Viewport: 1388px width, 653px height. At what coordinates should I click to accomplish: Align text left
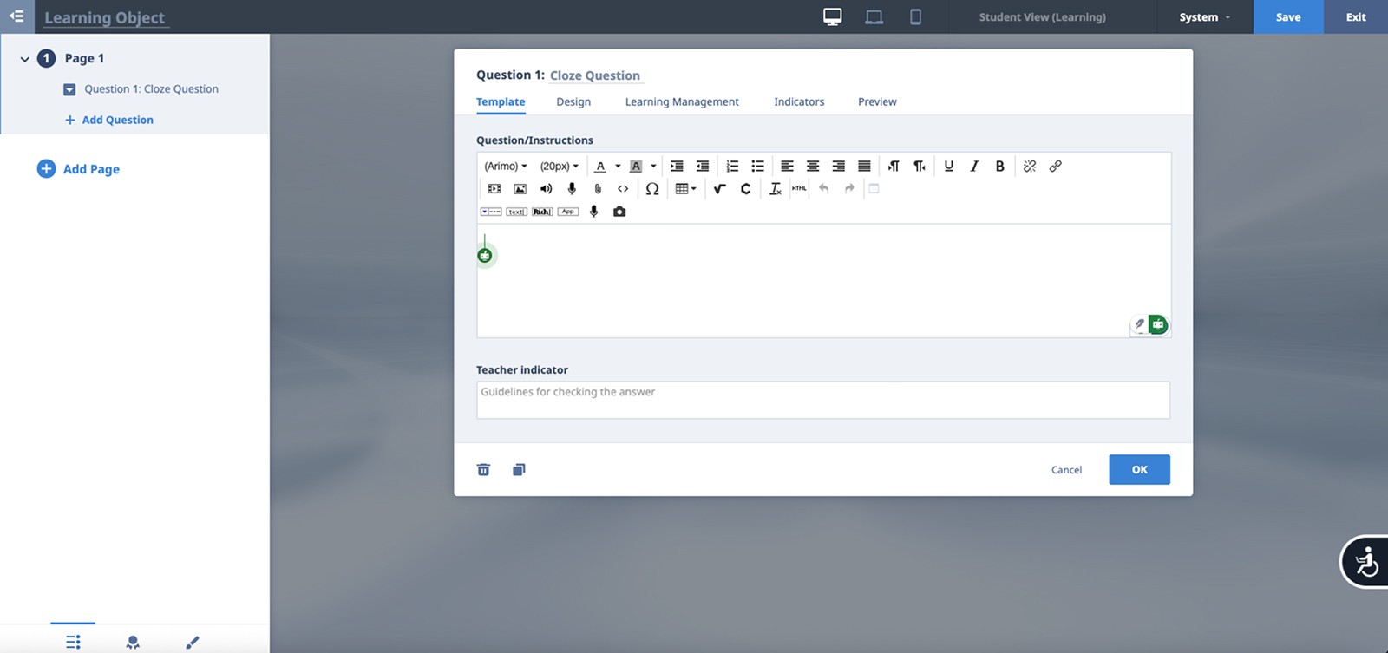coord(787,166)
